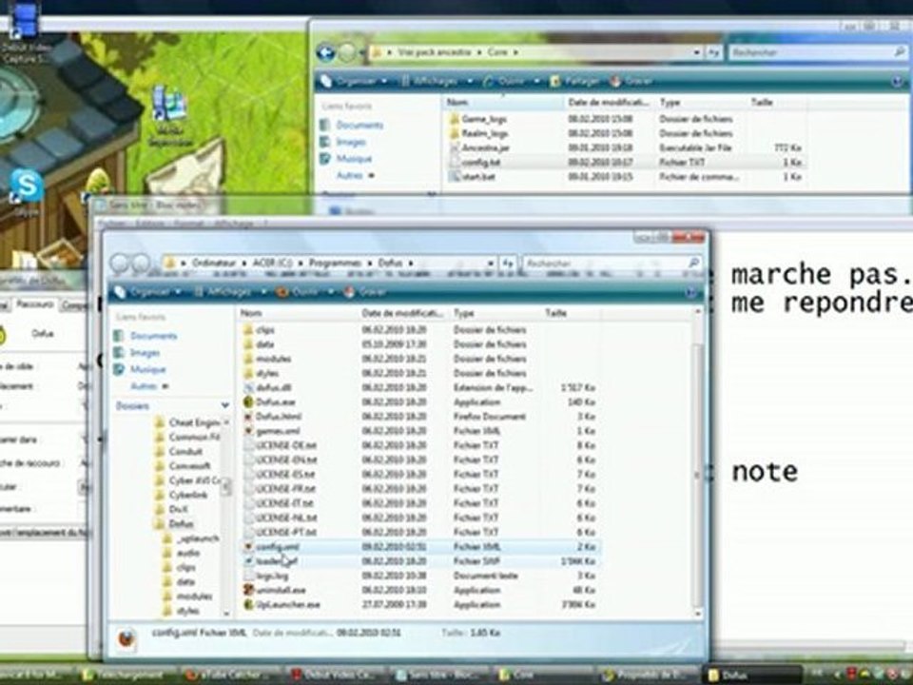Open the Affichages dropdown in Core window
This screenshot has height=685, width=913.
click(x=437, y=81)
